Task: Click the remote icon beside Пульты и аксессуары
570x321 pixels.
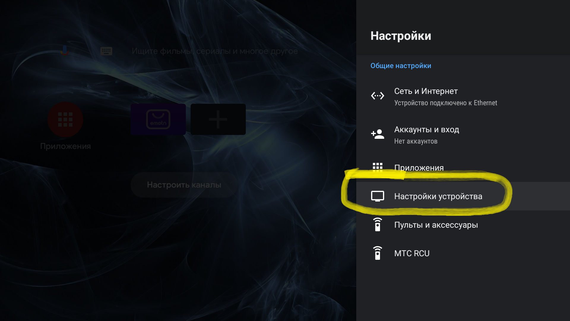Action: pos(378,224)
